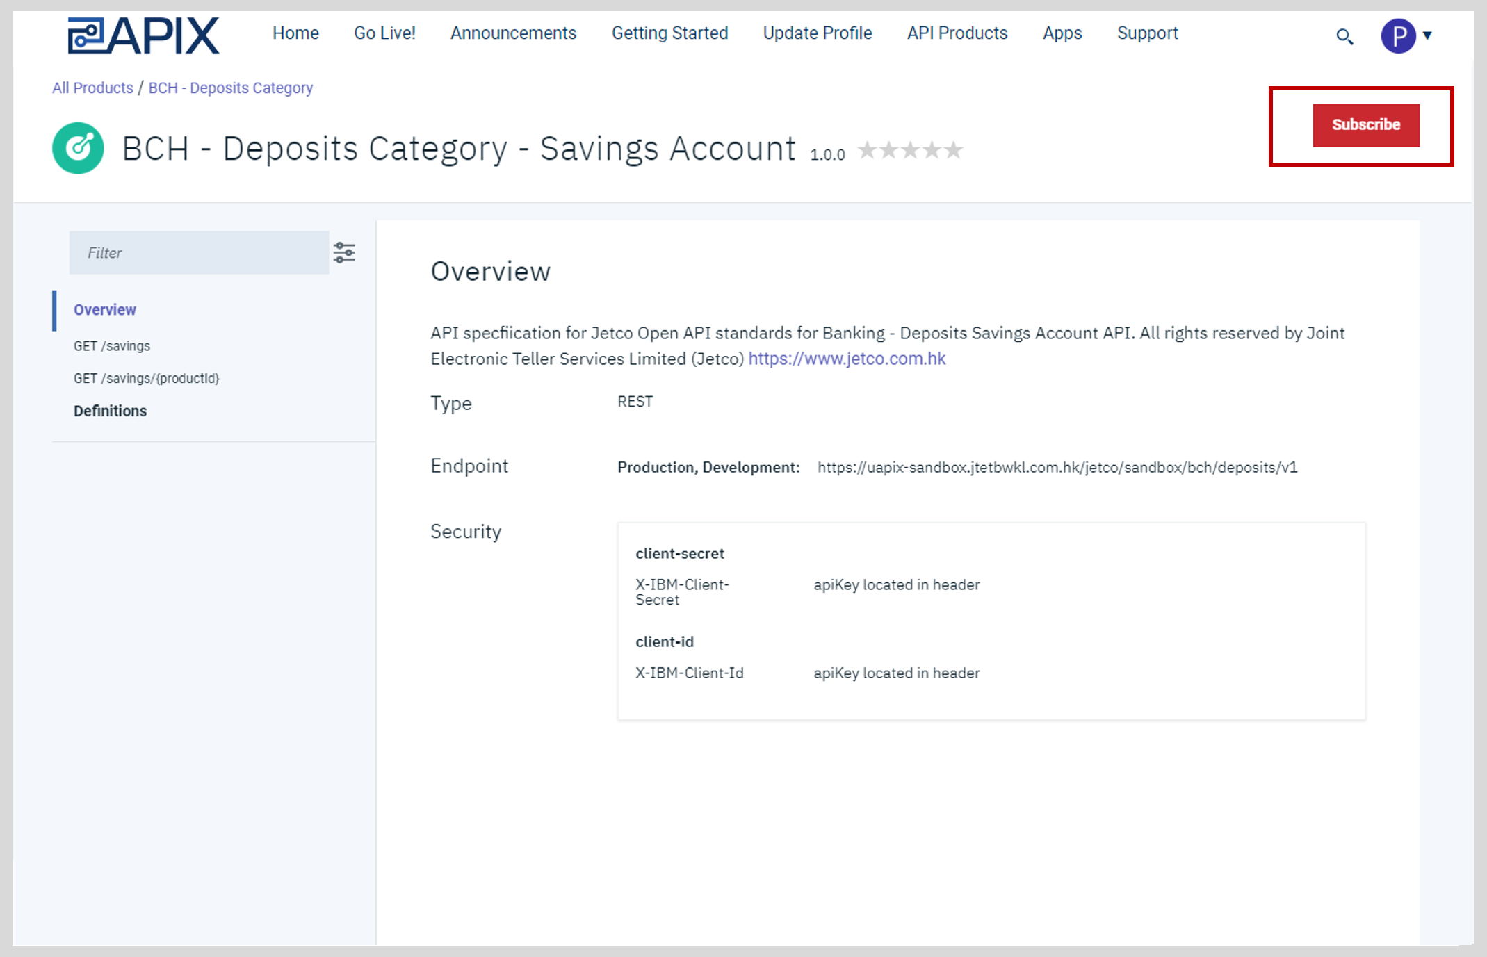The width and height of the screenshot is (1487, 957).
Task: Open the Getting Started page
Action: (x=669, y=33)
